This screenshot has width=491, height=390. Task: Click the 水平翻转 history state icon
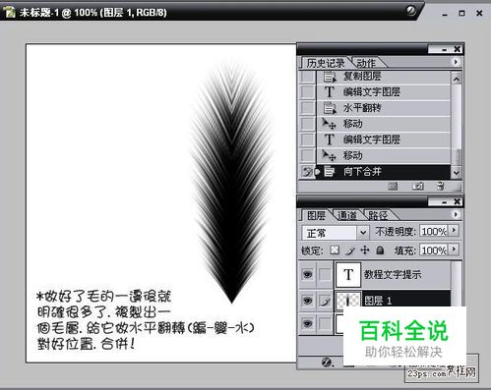[330, 108]
